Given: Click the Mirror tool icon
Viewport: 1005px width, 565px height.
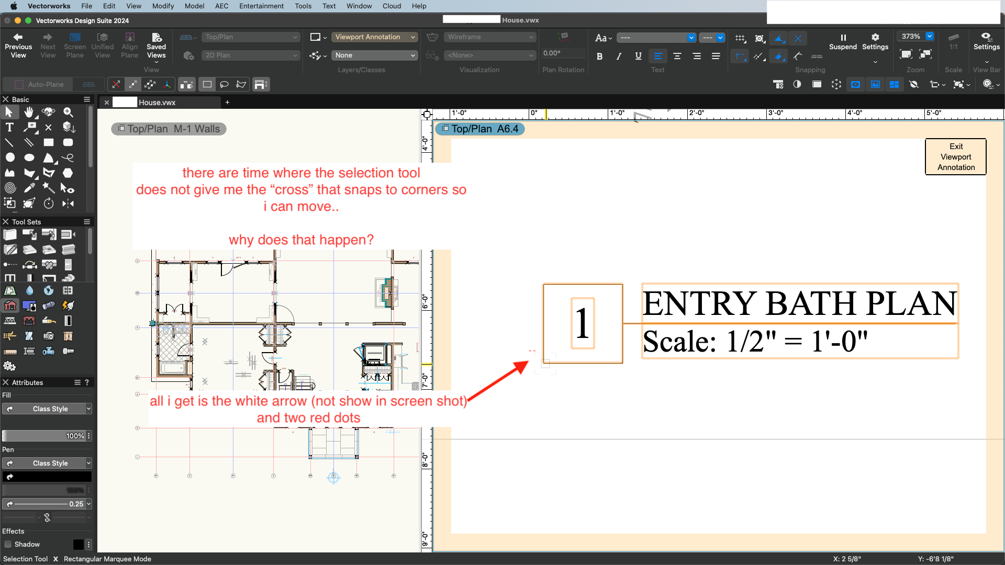Looking at the screenshot, I should 68,204.
